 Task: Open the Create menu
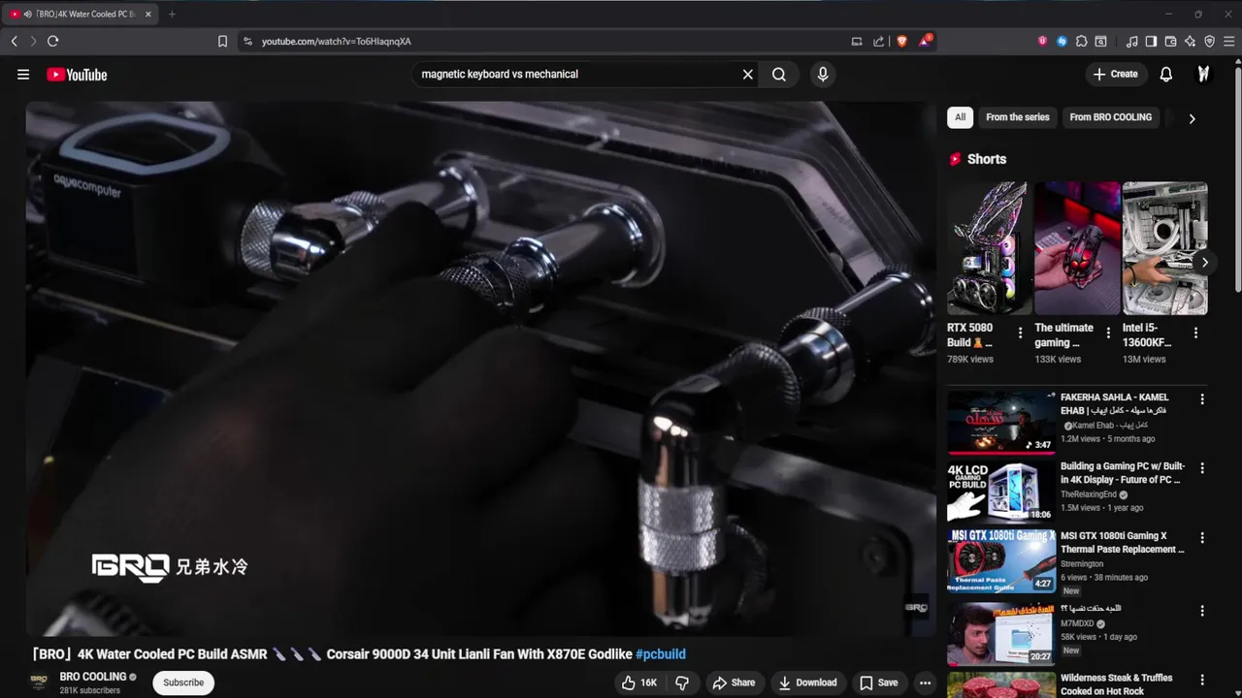[x=1116, y=75]
